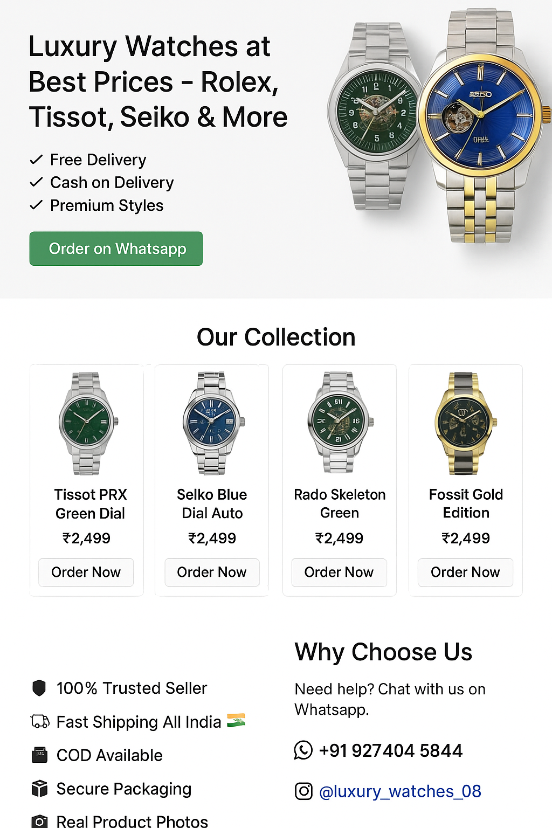Click the Premium Styles checkmark
Image resolution: width=552 pixels, height=828 pixels.
coord(36,205)
